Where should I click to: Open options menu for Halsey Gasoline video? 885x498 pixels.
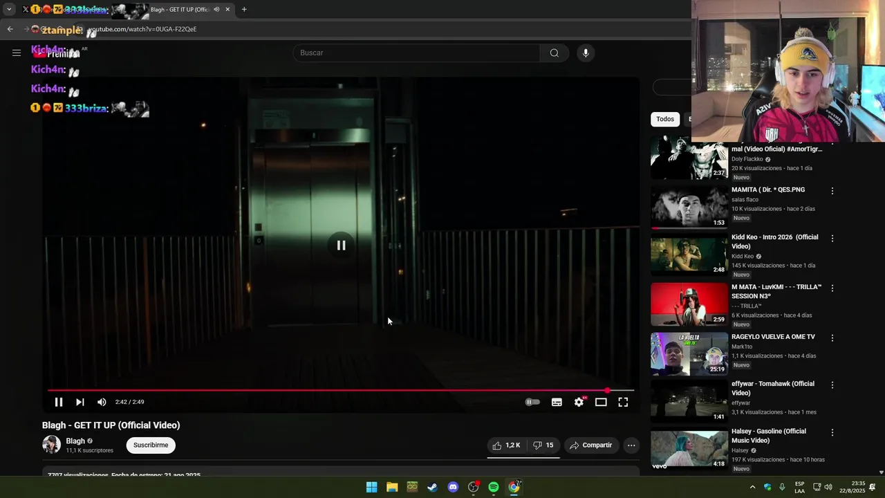832,433
